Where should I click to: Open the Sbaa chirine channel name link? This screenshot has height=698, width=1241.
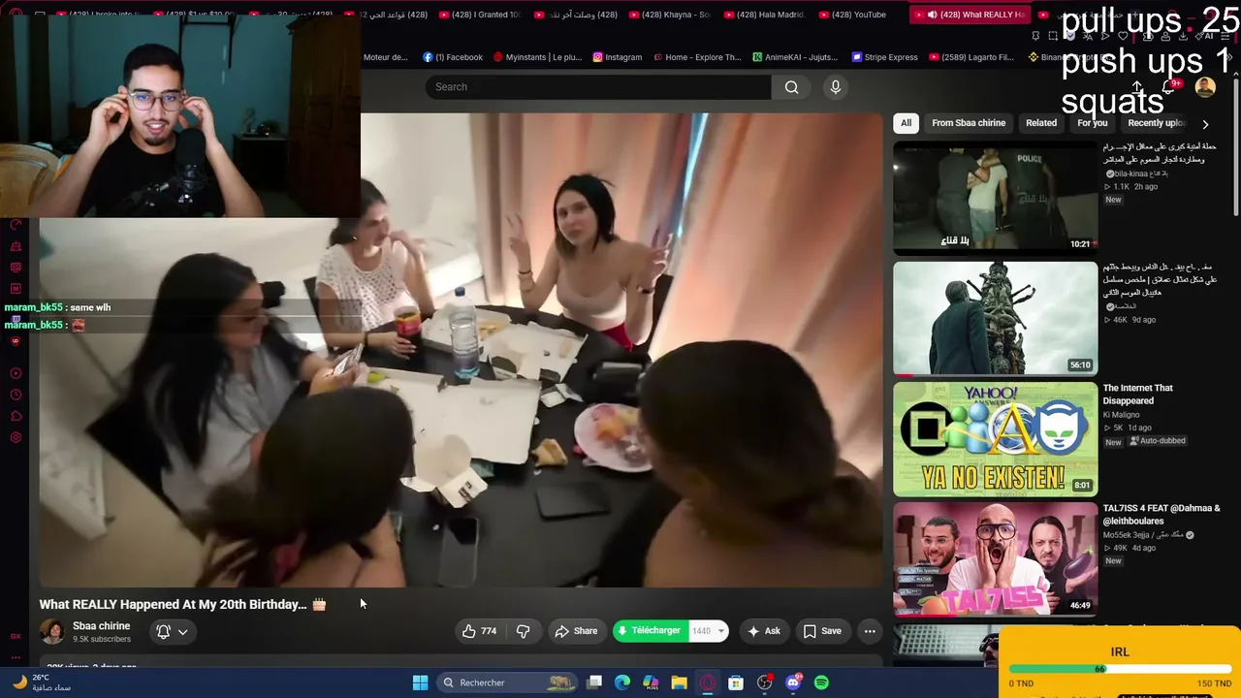coord(101,626)
